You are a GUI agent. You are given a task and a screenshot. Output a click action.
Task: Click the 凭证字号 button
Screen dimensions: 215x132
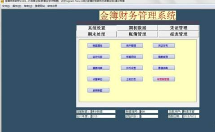pos(164,45)
